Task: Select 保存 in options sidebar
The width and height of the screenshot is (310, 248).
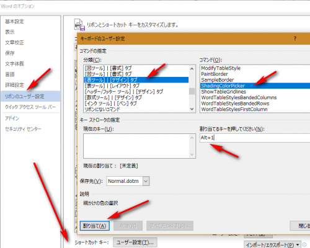Action: point(10,53)
